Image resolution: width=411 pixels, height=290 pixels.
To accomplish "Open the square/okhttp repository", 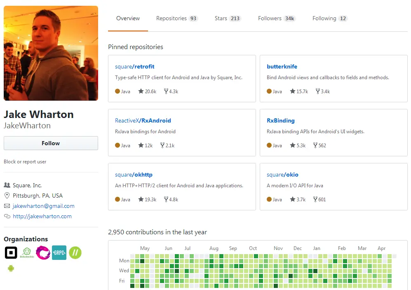I will [x=134, y=174].
